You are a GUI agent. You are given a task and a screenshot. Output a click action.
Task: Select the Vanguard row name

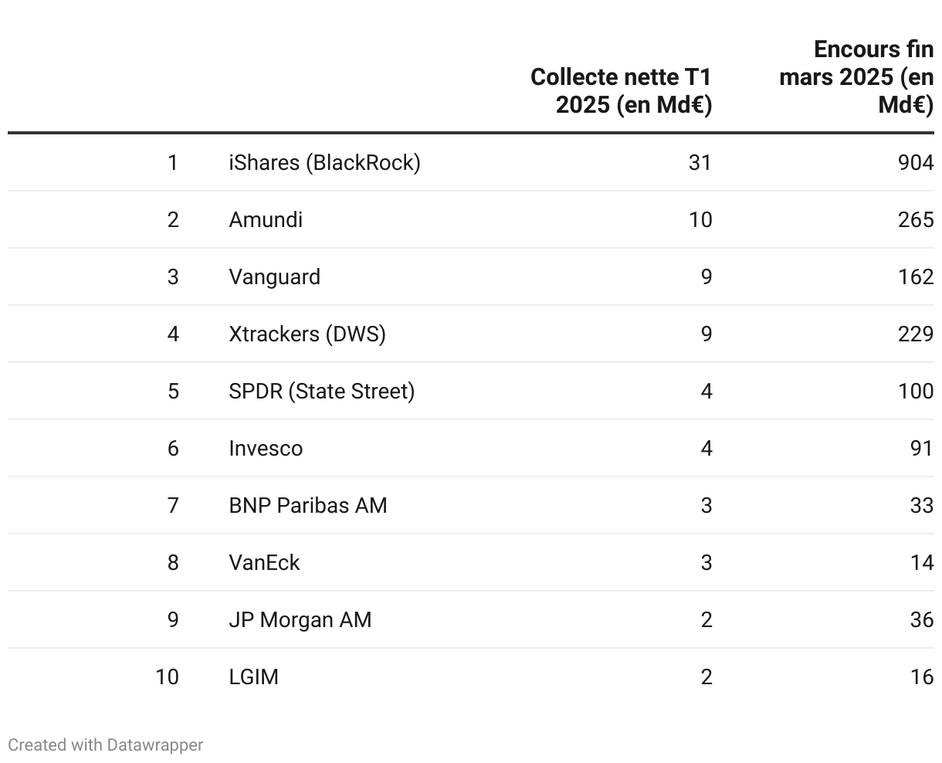point(274,277)
